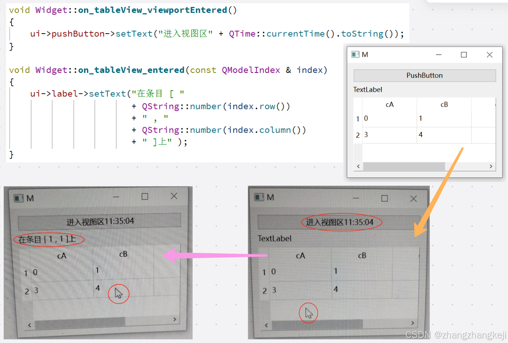
Task: Click the horizontal scrollbar thumb in the PushButton window
Action: pyautogui.click(x=404, y=166)
